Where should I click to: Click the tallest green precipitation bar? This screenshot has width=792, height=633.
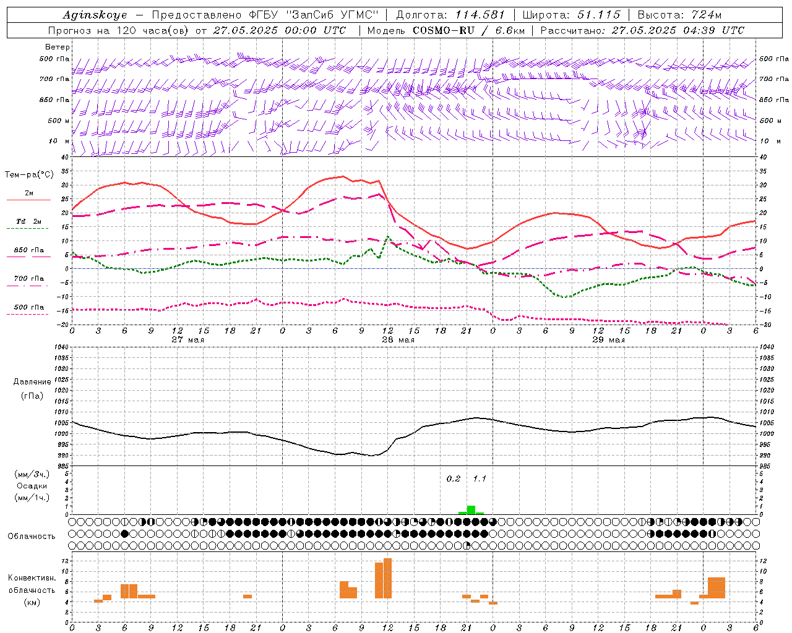(471, 510)
